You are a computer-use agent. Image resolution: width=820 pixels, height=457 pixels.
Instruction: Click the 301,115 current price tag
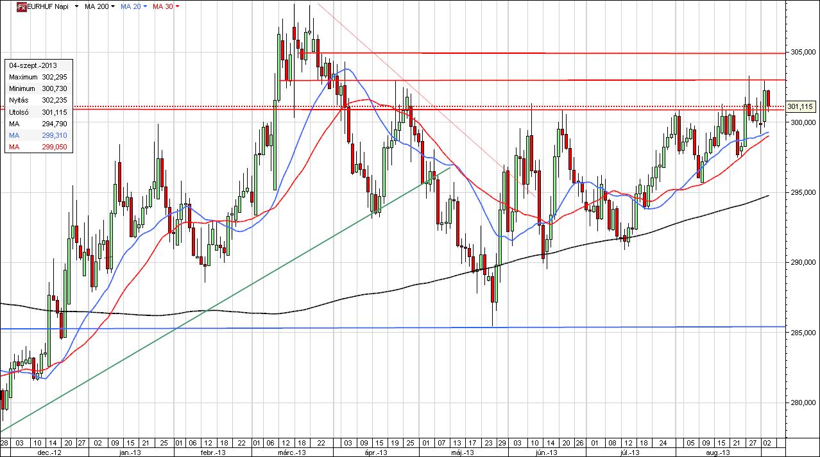click(x=800, y=106)
